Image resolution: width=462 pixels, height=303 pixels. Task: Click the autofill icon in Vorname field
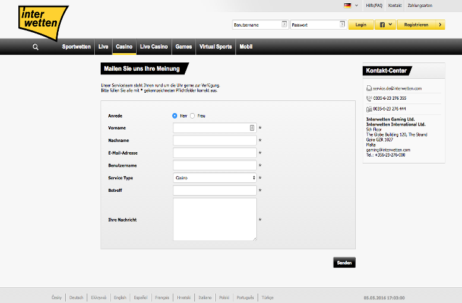click(252, 128)
